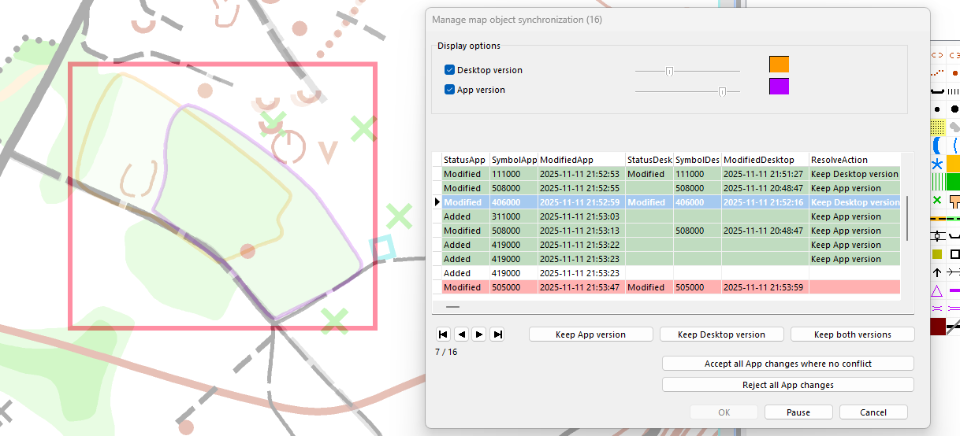Choose the purple triangle start symbol
The image size is (960, 436).
click(x=937, y=290)
